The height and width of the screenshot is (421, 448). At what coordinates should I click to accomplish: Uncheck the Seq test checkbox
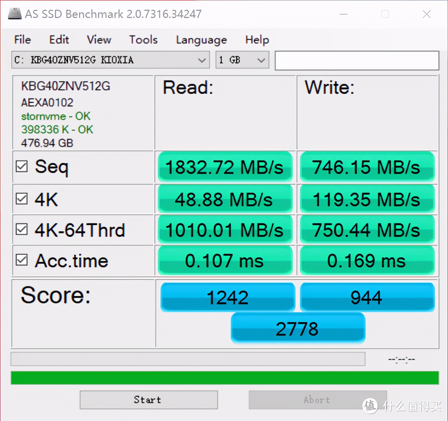click(21, 166)
